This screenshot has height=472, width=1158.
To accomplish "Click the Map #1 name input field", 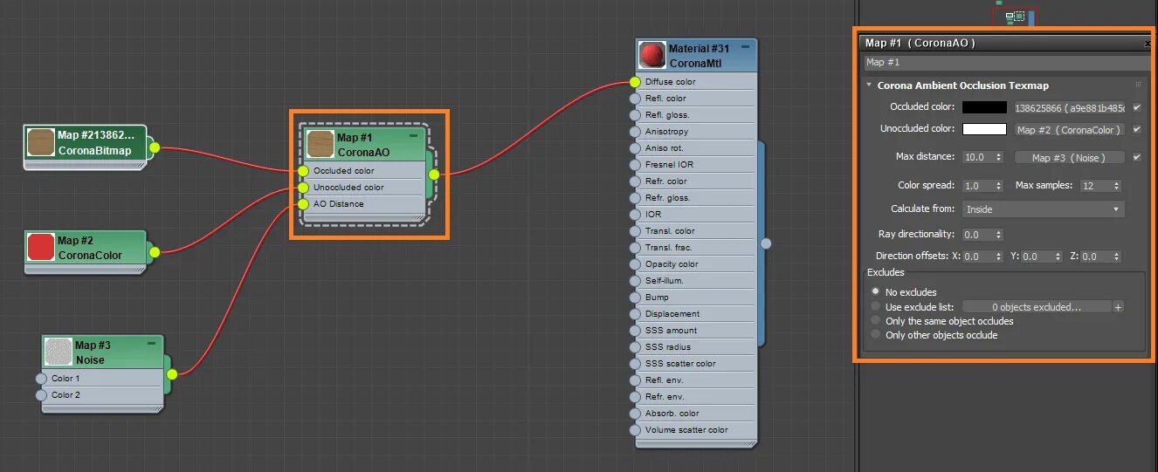I will [1007, 63].
